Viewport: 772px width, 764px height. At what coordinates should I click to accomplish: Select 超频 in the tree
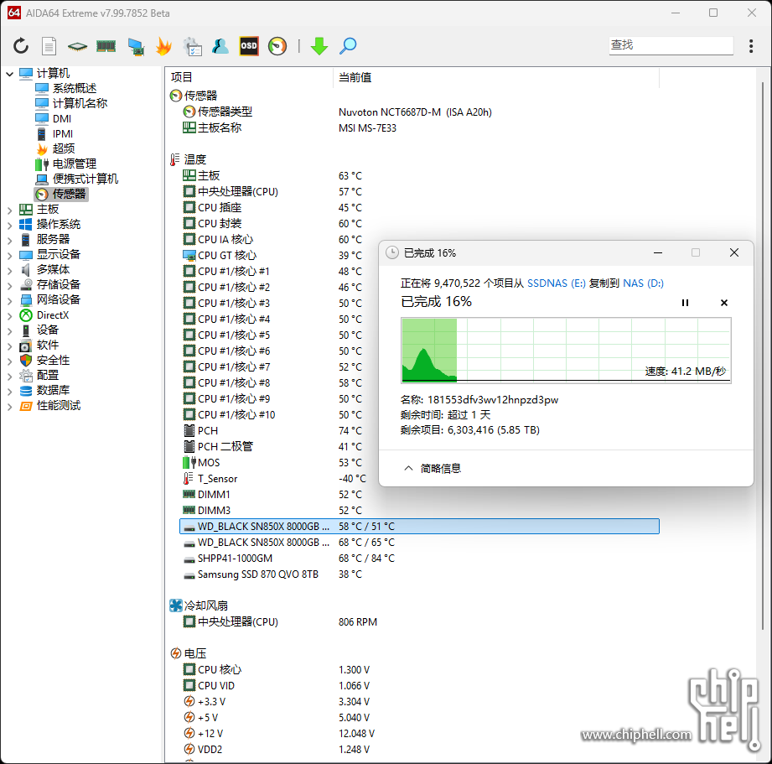(x=64, y=148)
